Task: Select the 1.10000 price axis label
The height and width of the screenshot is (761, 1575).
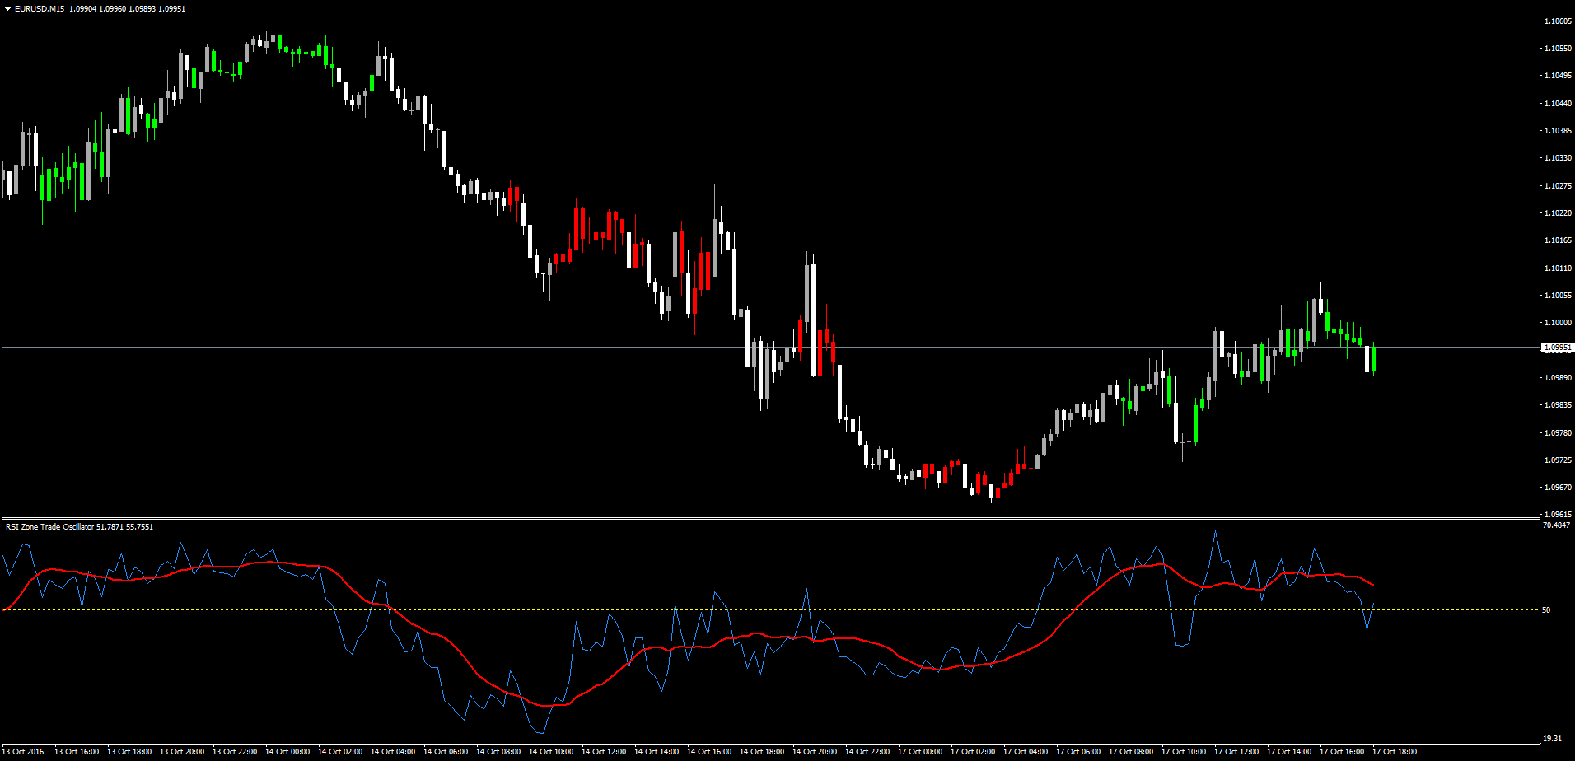Action: tap(1559, 322)
